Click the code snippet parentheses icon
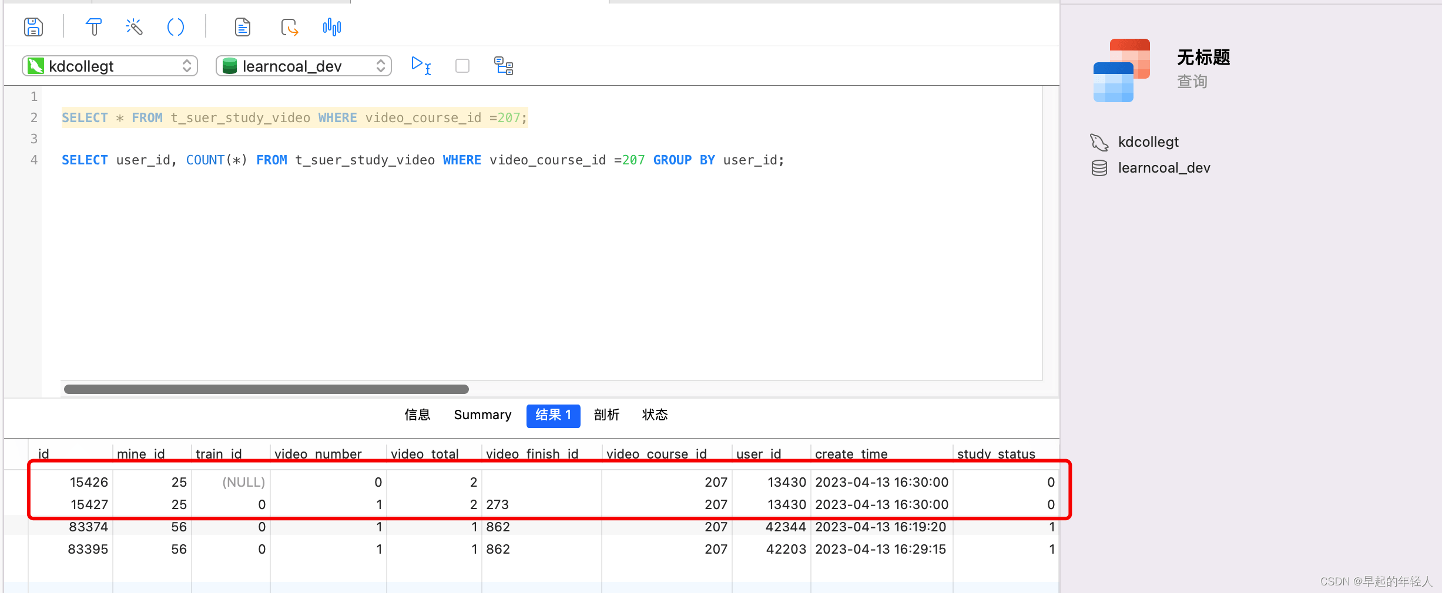Viewport: 1442px width, 593px height. pos(175,27)
